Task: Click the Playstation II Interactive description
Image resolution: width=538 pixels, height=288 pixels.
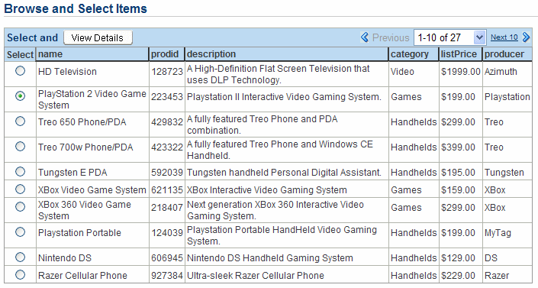Action: (x=284, y=97)
